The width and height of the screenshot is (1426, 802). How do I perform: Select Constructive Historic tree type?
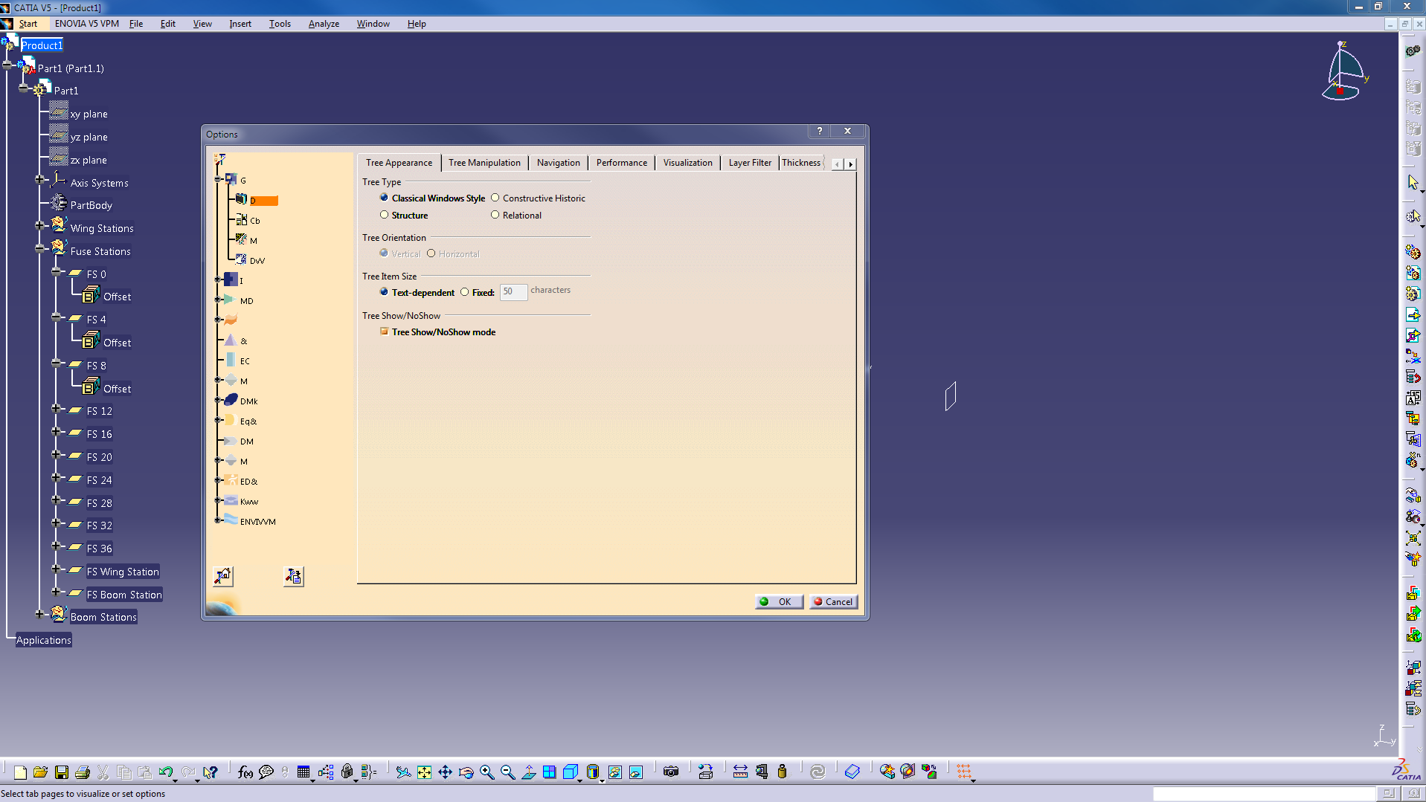495,198
